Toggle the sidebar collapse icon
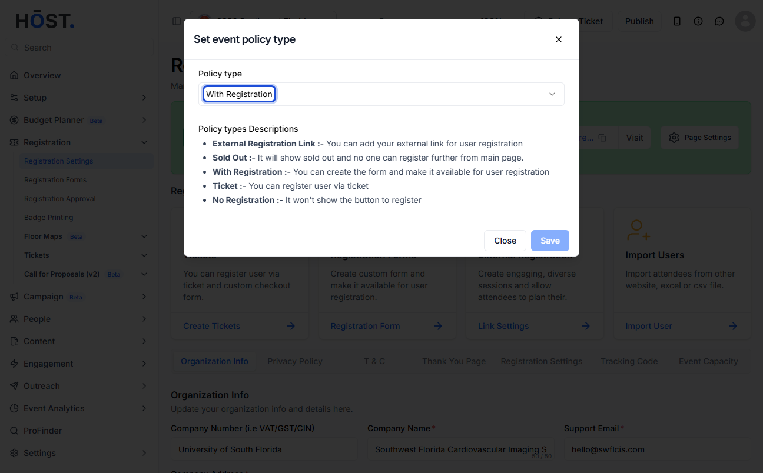 click(177, 21)
